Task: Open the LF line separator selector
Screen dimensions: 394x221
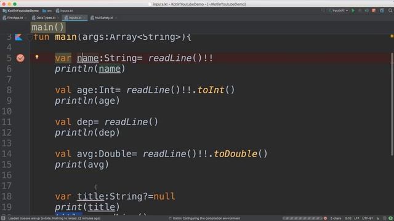Action: 357,219
